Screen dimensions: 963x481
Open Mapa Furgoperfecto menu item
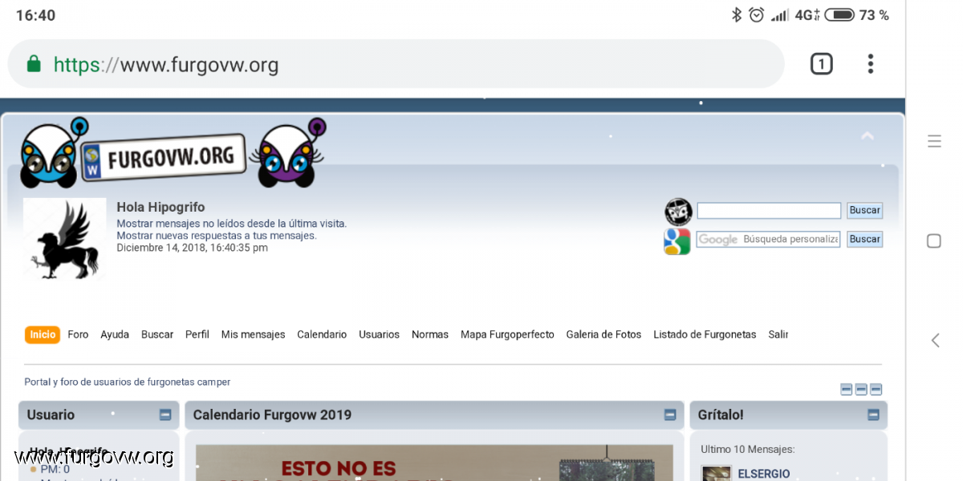pos(507,334)
